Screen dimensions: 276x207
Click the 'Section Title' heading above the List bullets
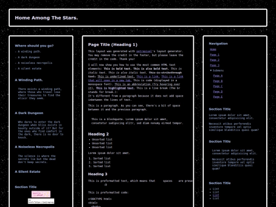(x=220, y=183)
